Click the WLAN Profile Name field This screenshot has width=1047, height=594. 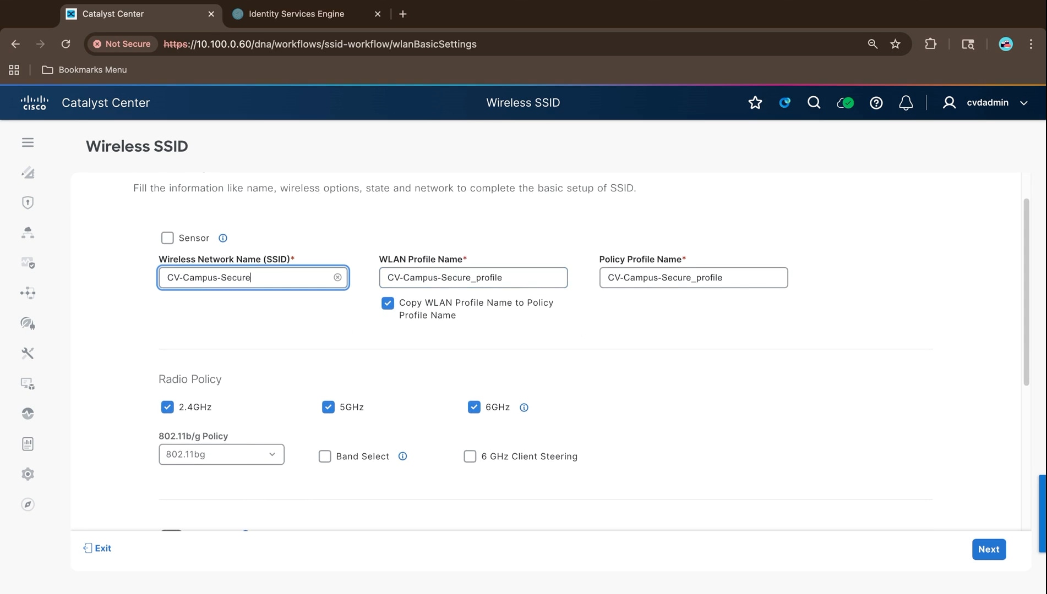point(473,278)
